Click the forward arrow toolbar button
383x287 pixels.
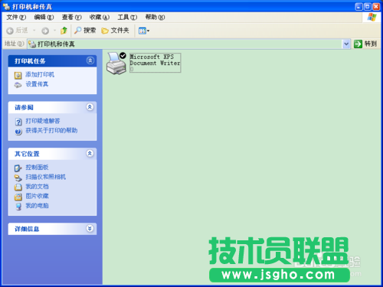click(45, 31)
